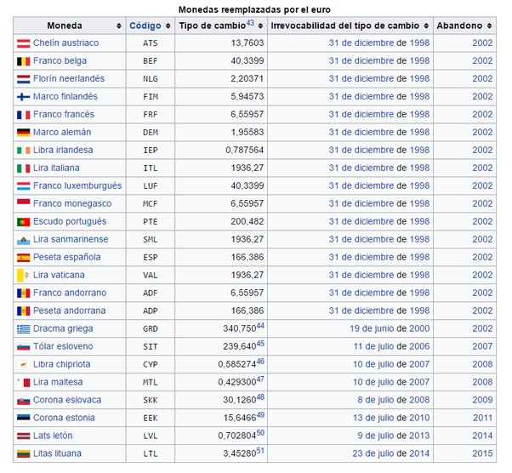Open footnote 47 next to 0,429300
This screenshot has height=473, width=512.
[x=260, y=379]
